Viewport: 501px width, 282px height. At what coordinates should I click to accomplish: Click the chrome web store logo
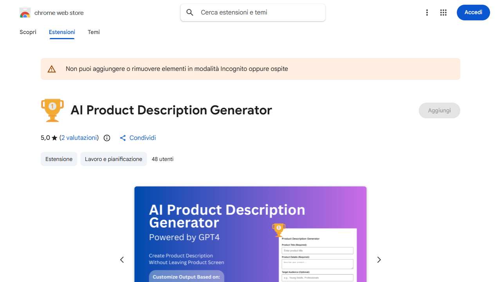coord(25,12)
